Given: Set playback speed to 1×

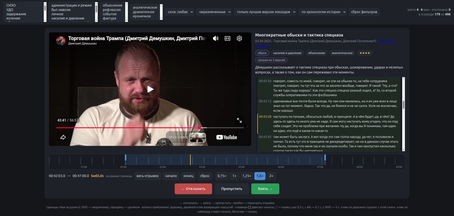Looking at the screenshot, I should (x=234, y=176).
